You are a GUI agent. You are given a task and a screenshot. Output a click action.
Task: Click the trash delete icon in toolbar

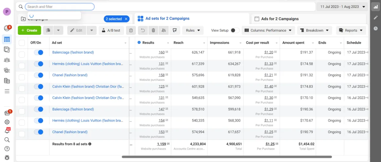click(x=153, y=30)
